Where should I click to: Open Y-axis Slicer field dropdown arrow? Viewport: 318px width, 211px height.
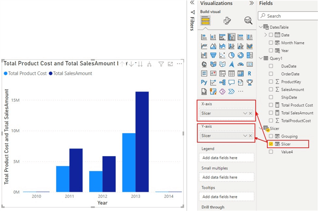(245, 136)
